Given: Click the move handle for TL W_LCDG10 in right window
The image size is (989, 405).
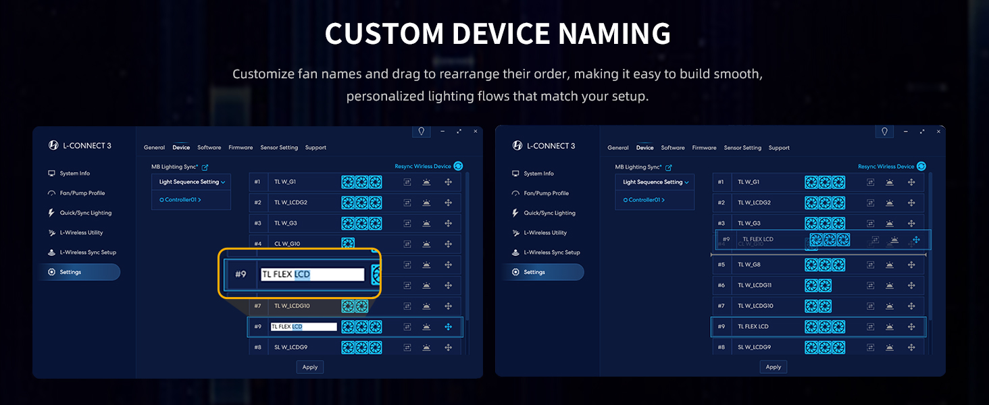Looking at the screenshot, I should coord(911,306).
